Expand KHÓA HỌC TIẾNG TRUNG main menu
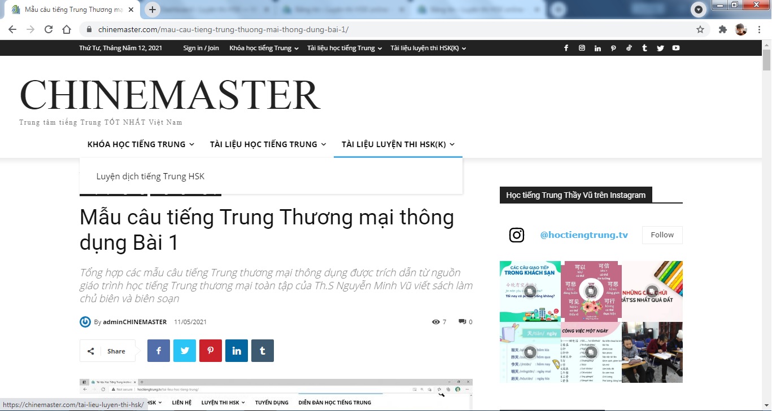Screen dimensions: 772x411 click(x=141, y=144)
